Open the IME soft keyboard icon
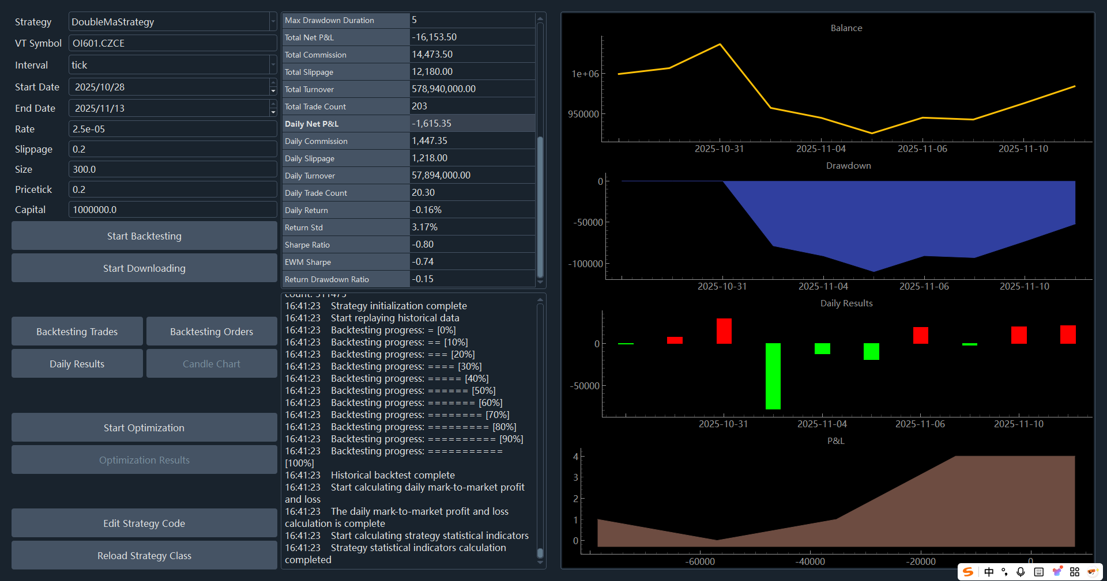The height and width of the screenshot is (581, 1107). (1039, 572)
